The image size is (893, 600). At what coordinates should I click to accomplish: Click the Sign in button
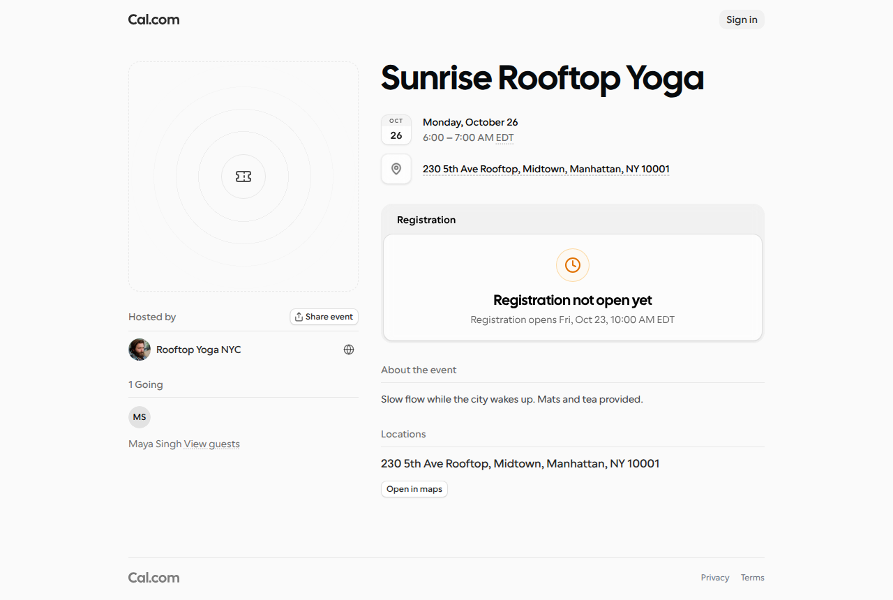tap(742, 20)
